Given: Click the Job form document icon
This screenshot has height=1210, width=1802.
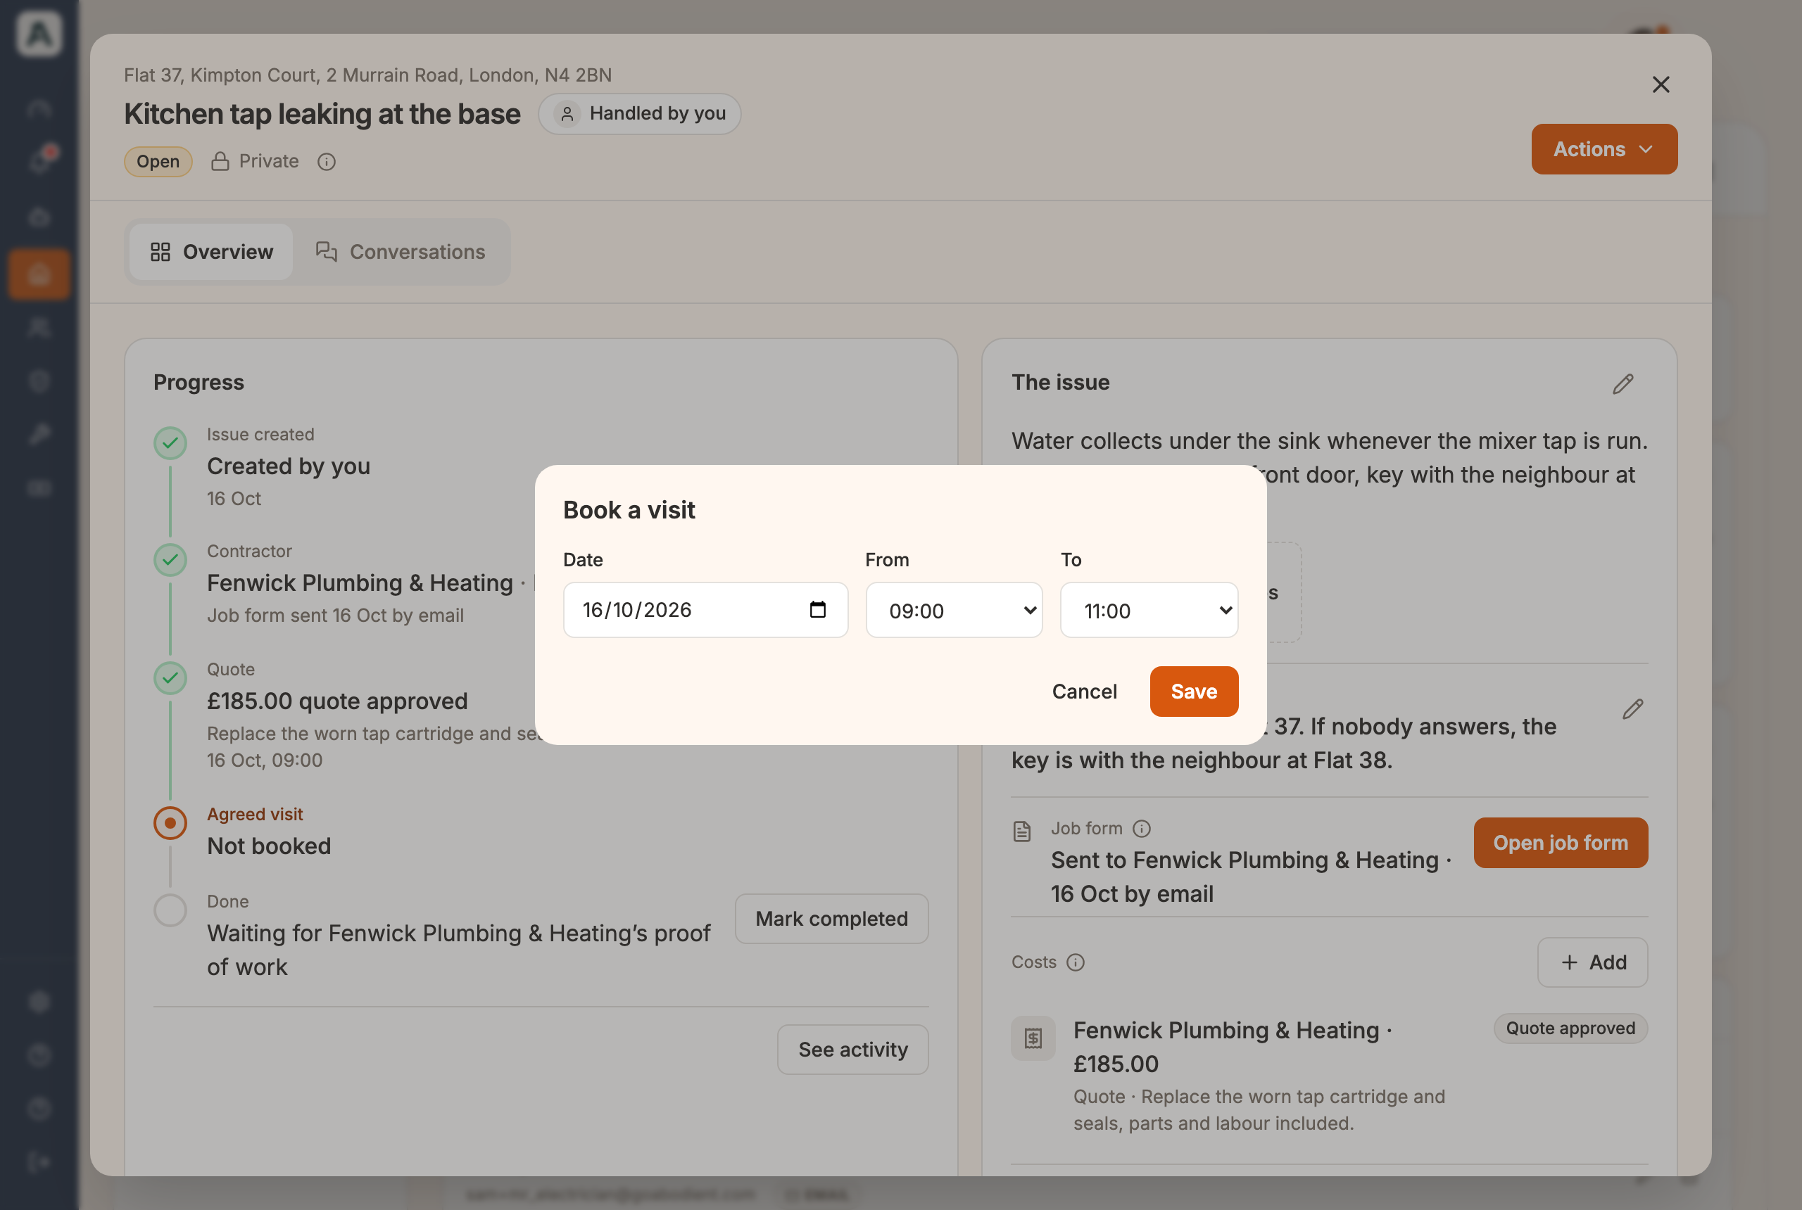Looking at the screenshot, I should pos(1021,831).
